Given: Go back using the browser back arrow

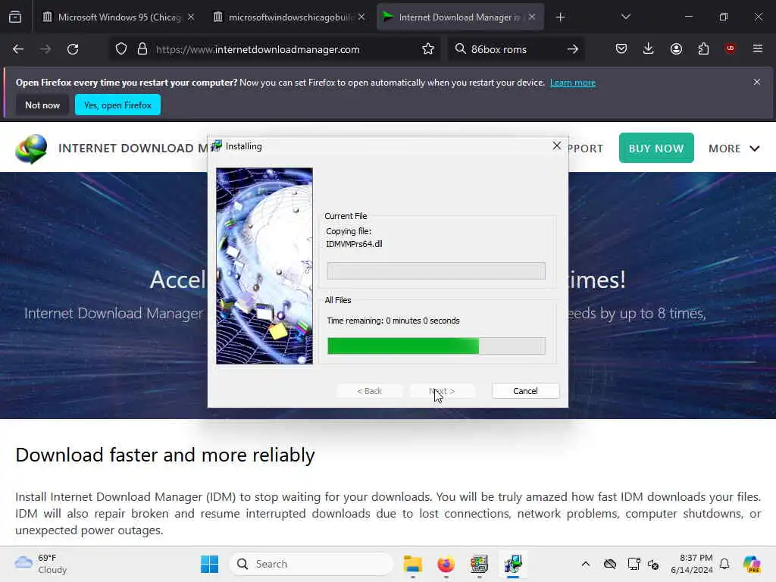Looking at the screenshot, I should pos(18,49).
